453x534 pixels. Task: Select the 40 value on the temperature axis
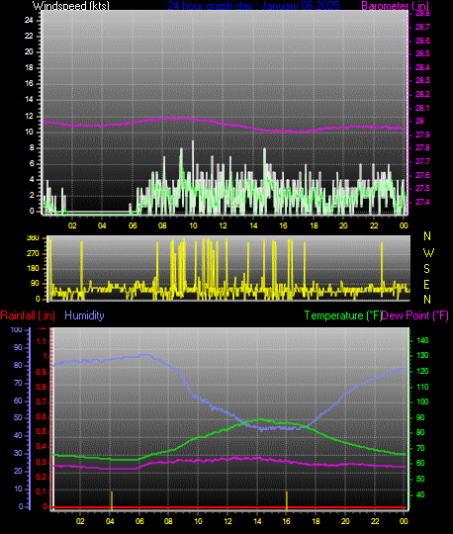[420, 494]
